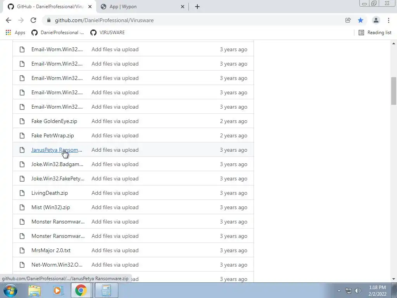Viewport: 397px width, 298px height.
Task: Open a new browser tab
Action: point(197,7)
